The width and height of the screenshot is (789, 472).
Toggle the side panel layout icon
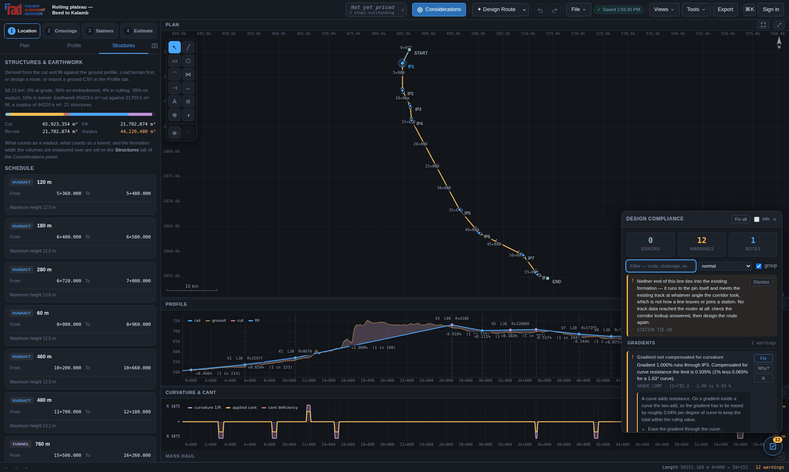155,46
